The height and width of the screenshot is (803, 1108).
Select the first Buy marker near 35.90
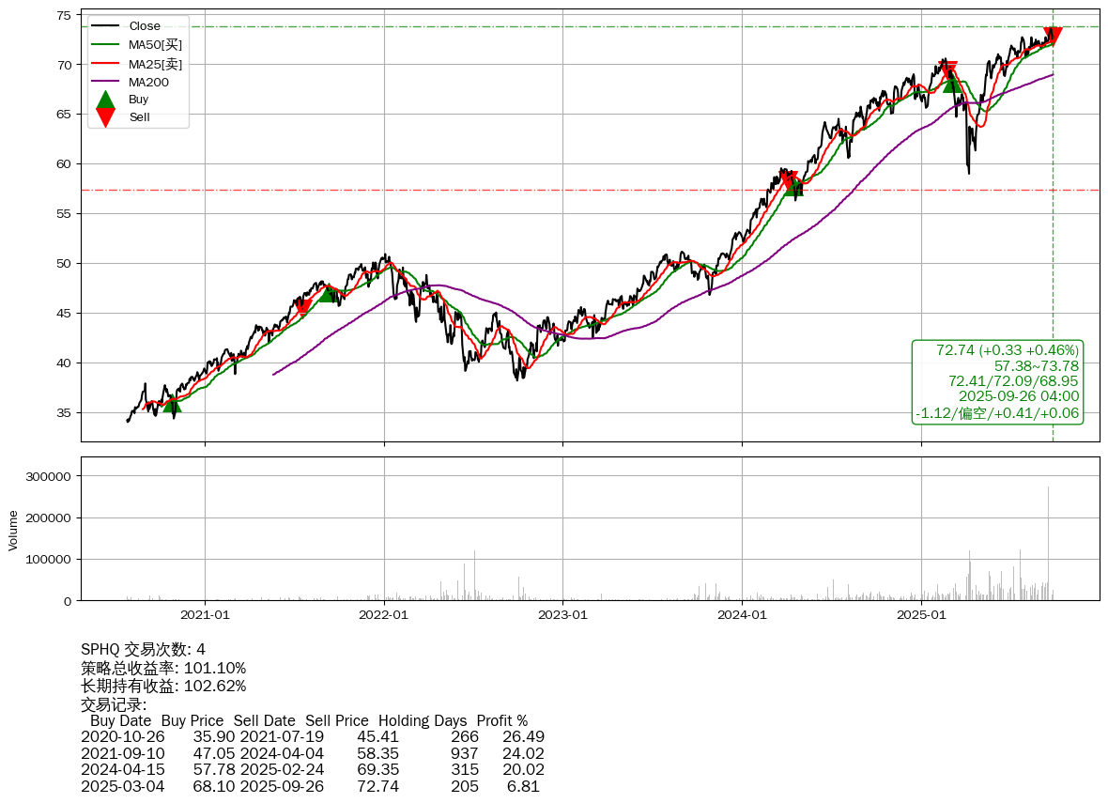[x=172, y=405]
